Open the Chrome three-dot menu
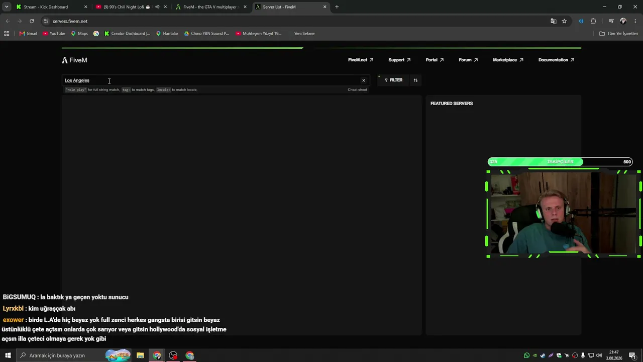This screenshot has width=643, height=362. coord(635,21)
